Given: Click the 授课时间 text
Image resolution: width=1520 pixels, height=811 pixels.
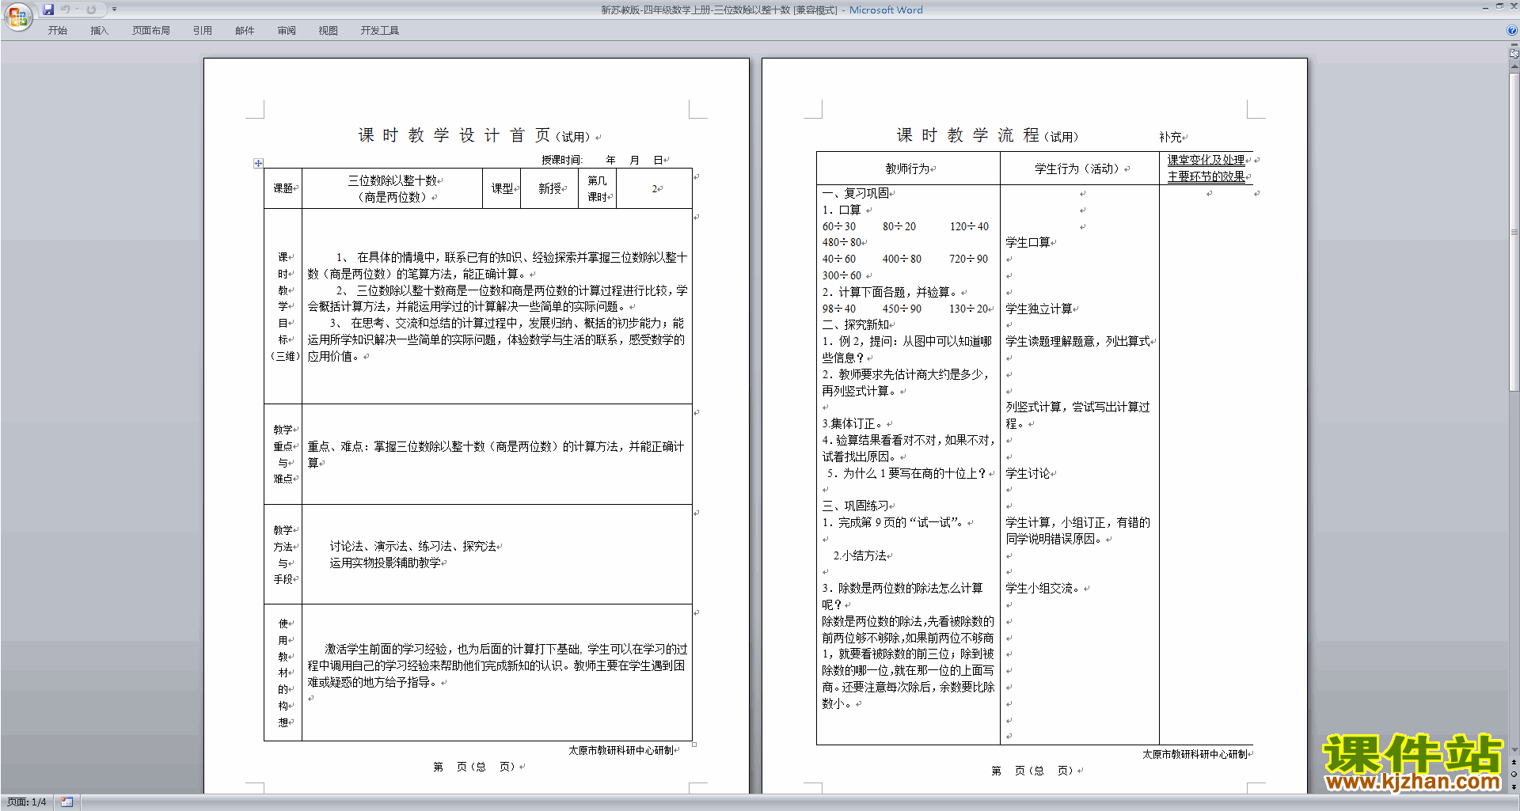Looking at the screenshot, I should click(561, 160).
